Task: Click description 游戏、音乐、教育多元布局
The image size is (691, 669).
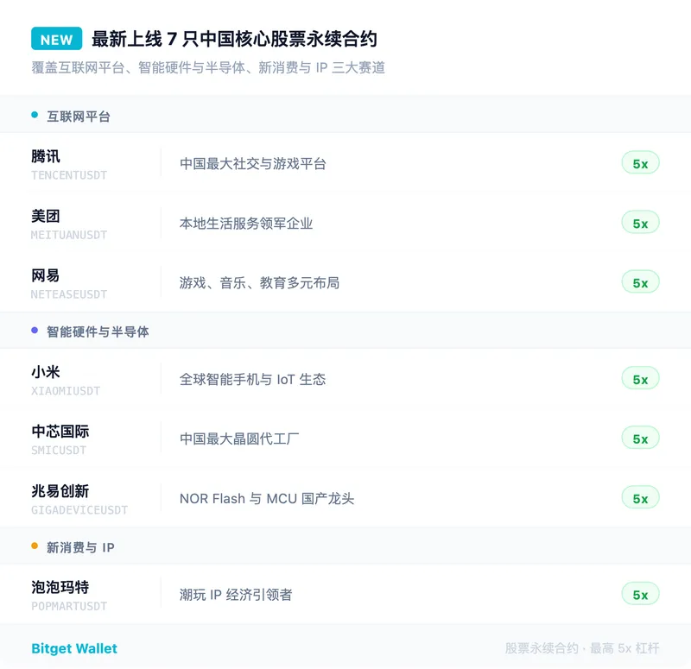Action: pyautogui.click(x=260, y=283)
